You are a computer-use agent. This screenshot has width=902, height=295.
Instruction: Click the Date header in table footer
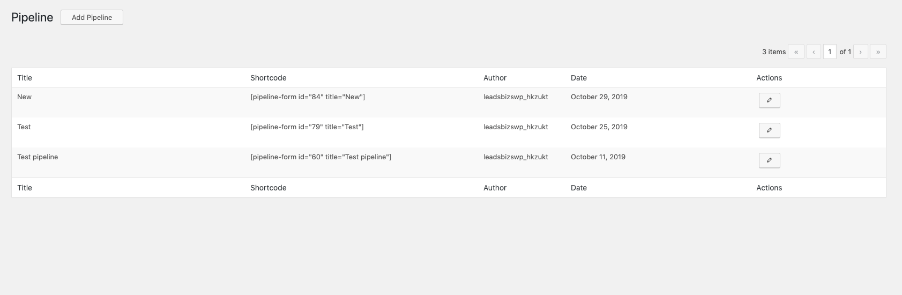(x=579, y=188)
